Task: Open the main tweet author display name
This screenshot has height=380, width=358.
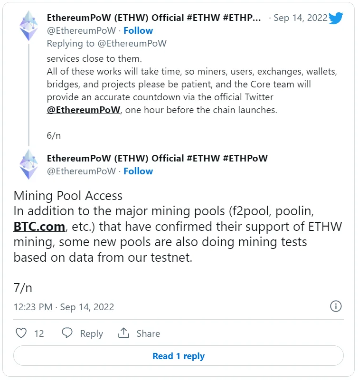Action: click(x=157, y=158)
